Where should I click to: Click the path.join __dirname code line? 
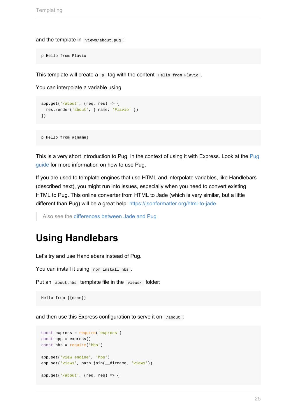(96, 363)
